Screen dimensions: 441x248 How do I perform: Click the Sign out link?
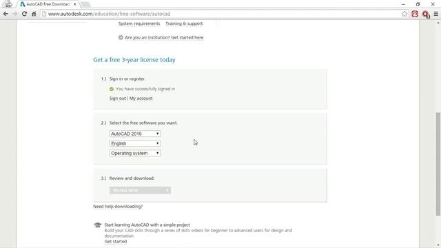(118, 99)
